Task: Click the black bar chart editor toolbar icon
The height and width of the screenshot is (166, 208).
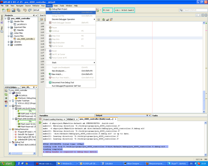Action: [107, 20]
